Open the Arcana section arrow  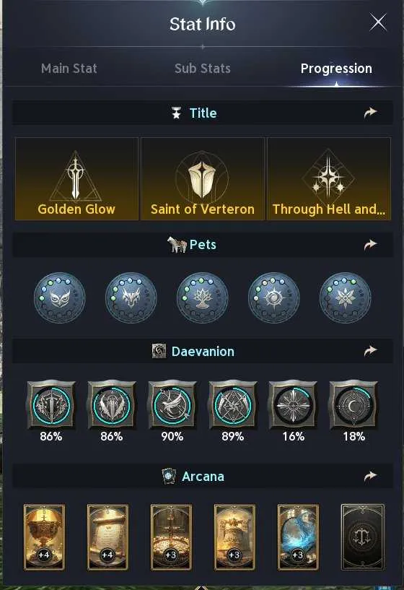point(370,477)
